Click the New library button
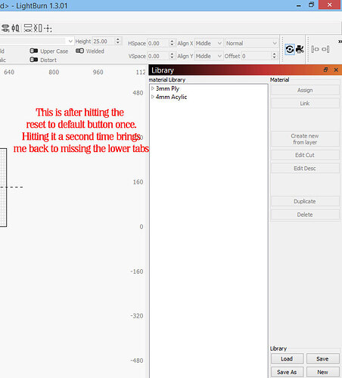Screen dimensions: 342x378 click(x=323, y=372)
